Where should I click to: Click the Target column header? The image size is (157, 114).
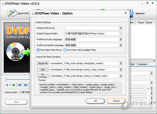pyautogui.click(x=141, y=22)
